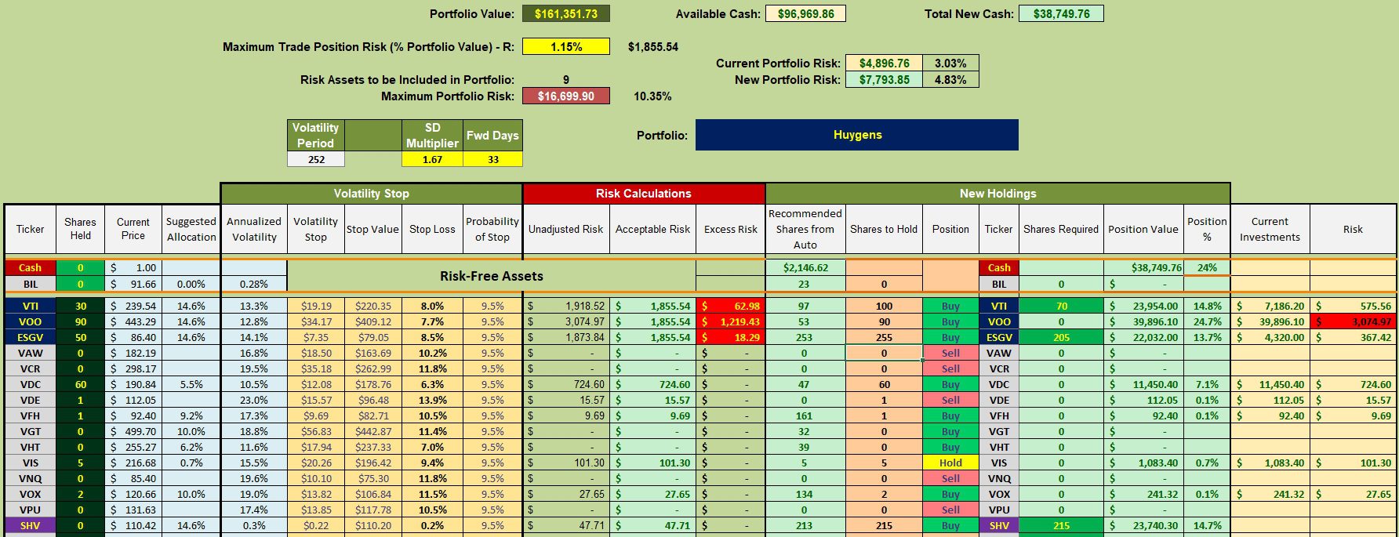Select the Sell position cell for VDE
This screenshot has height=537, width=1399.
(950, 400)
